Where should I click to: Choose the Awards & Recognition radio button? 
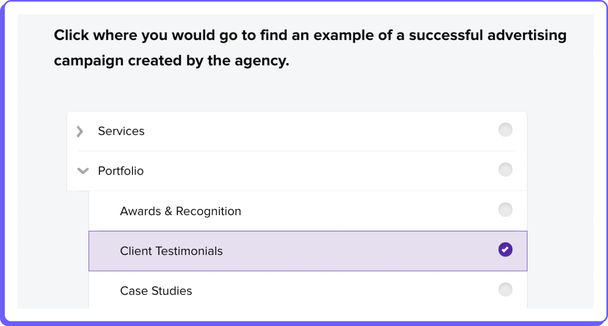pos(505,210)
